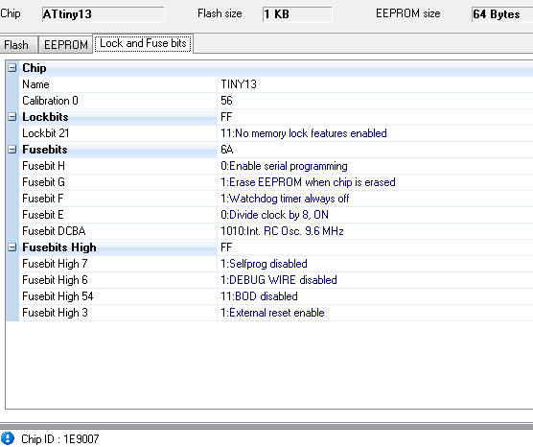The height and width of the screenshot is (447, 533).
Task: Select the Lockbit 21 row label
Action: 46,133
